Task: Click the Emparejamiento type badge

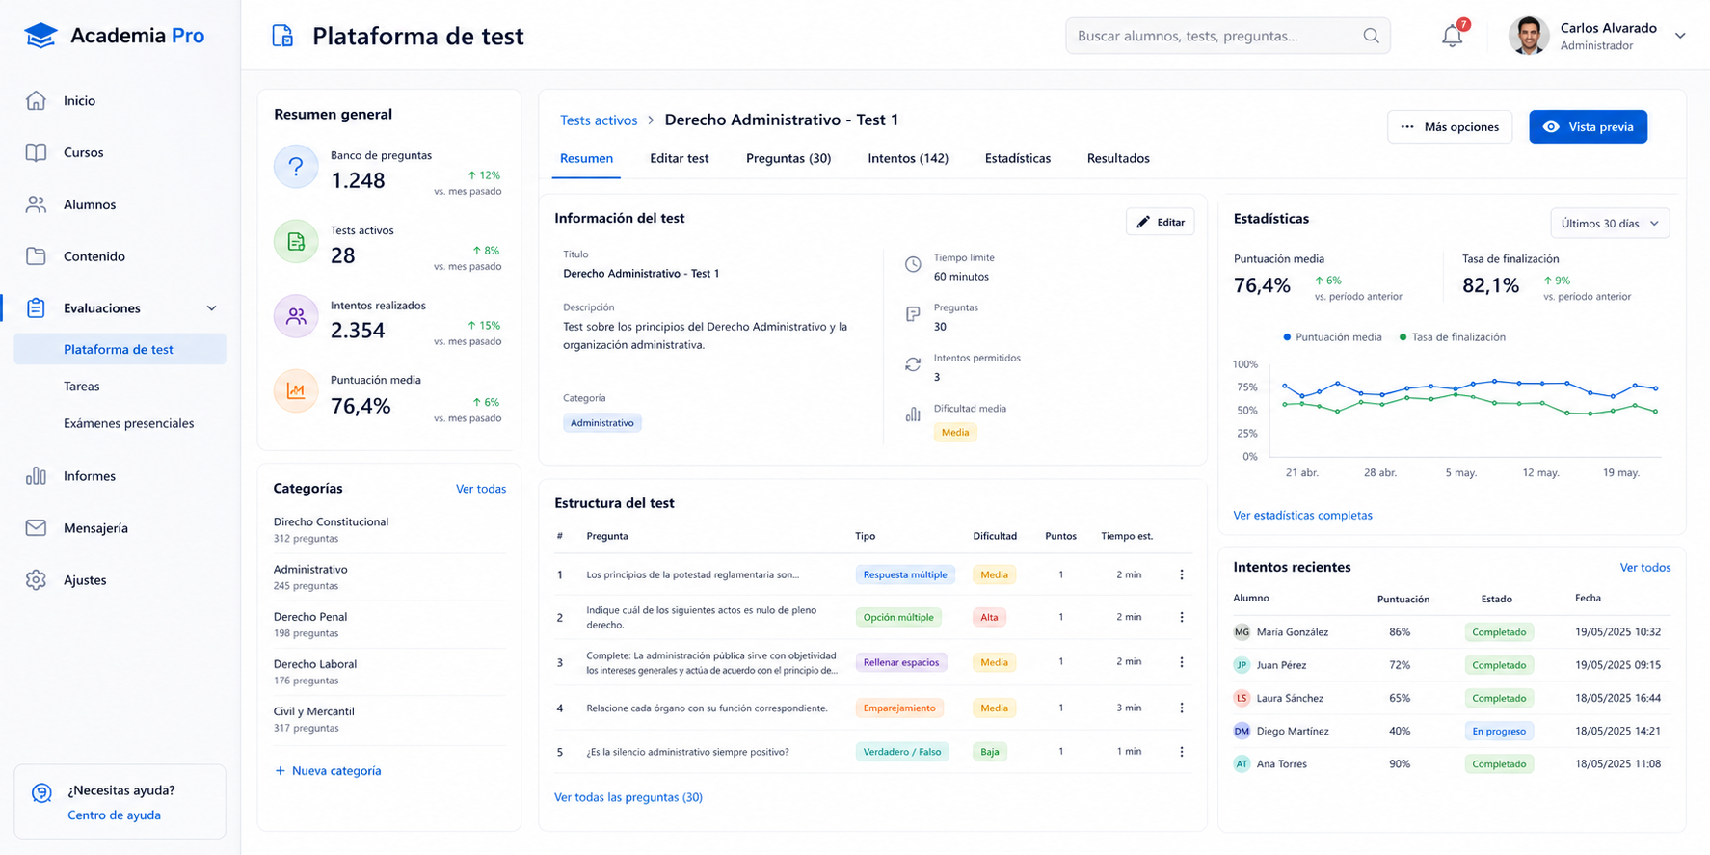Action: [x=899, y=708]
